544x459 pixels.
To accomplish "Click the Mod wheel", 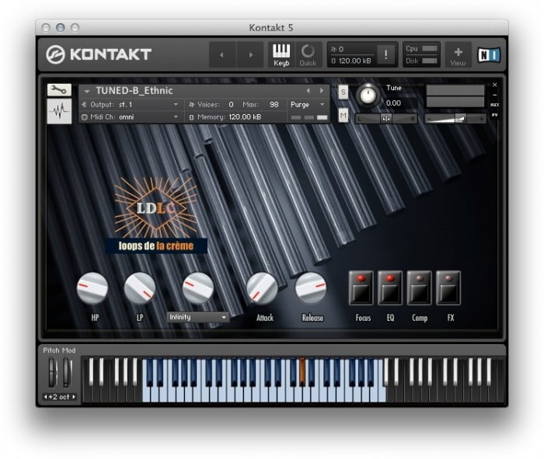I will click(68, 373).
